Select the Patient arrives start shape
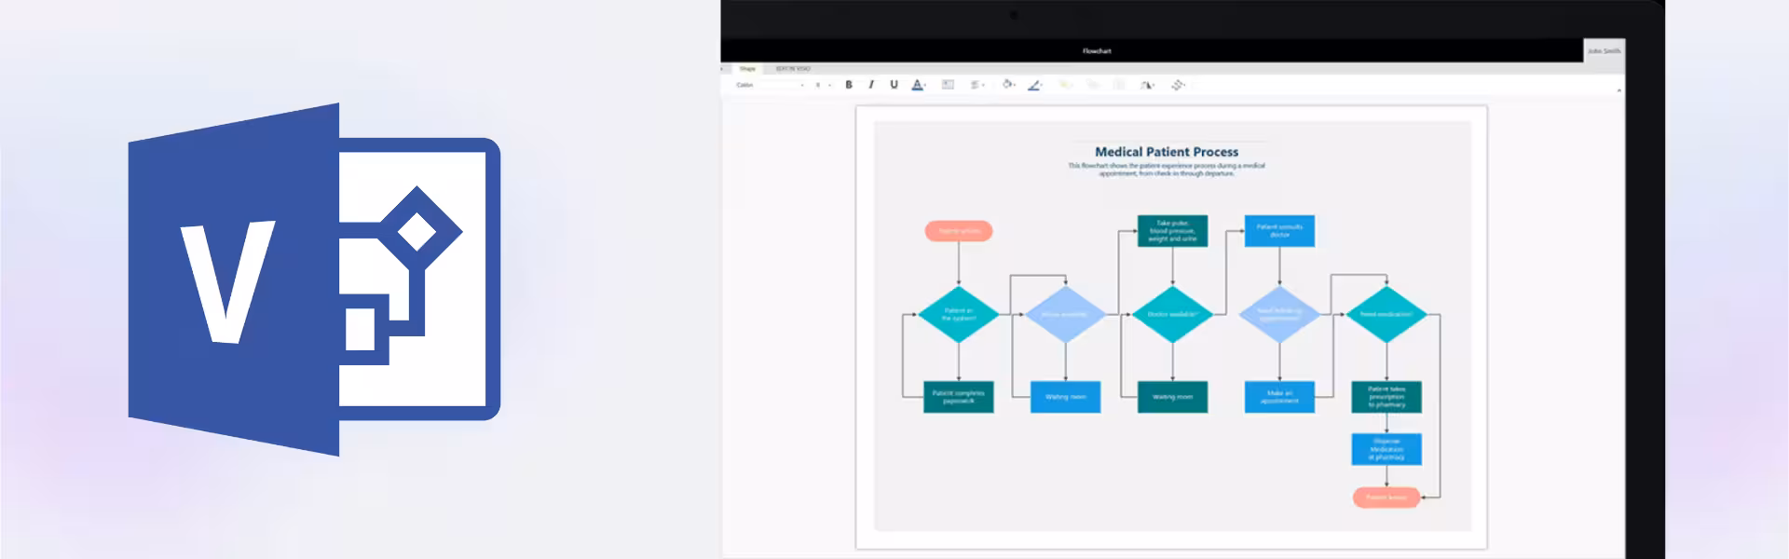 click(959, 231)
